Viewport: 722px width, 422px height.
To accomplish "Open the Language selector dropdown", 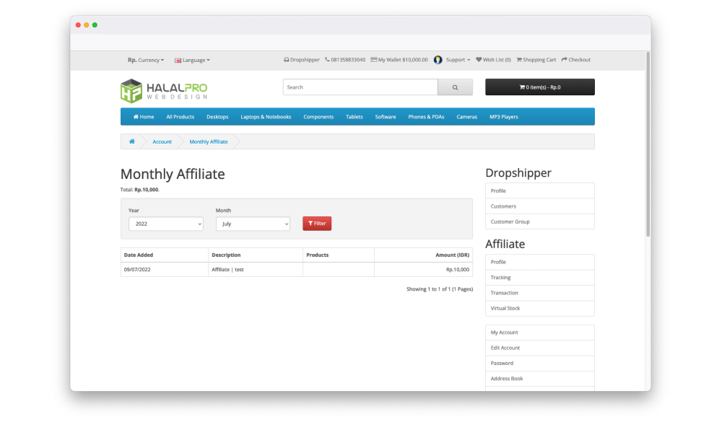I will coord(192,60).
